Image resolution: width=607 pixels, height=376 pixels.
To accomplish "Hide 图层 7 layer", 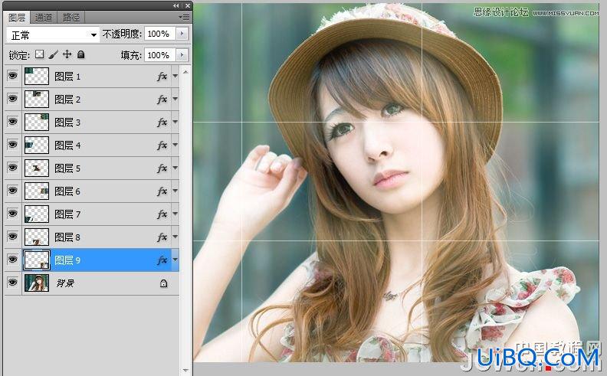I will point(13,213).
